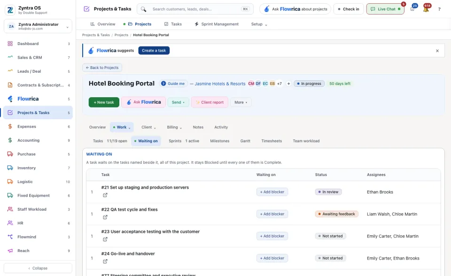Expand the Client tab dropdown
451x276 pixels.
pos(148,127)
